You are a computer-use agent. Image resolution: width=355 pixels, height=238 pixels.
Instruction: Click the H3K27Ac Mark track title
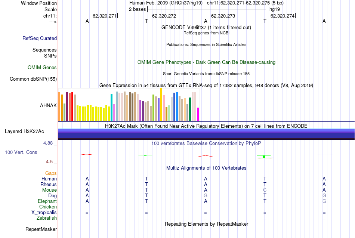pos(206,126)
